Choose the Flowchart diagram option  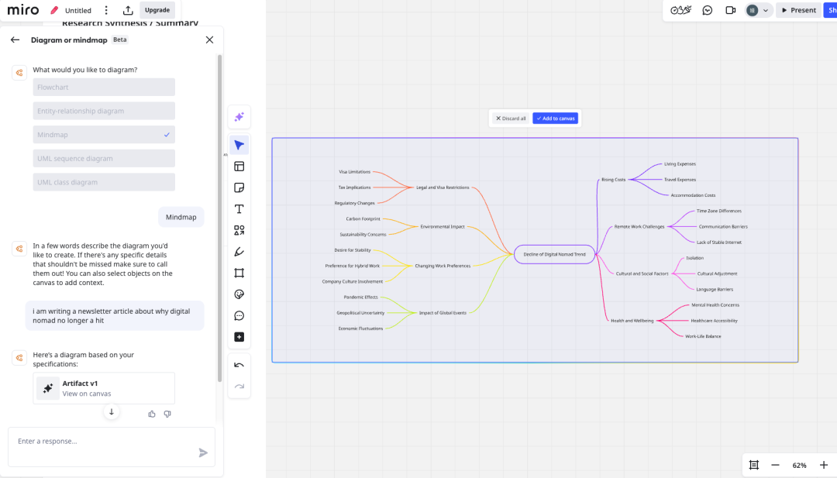[x=104, y=88]
